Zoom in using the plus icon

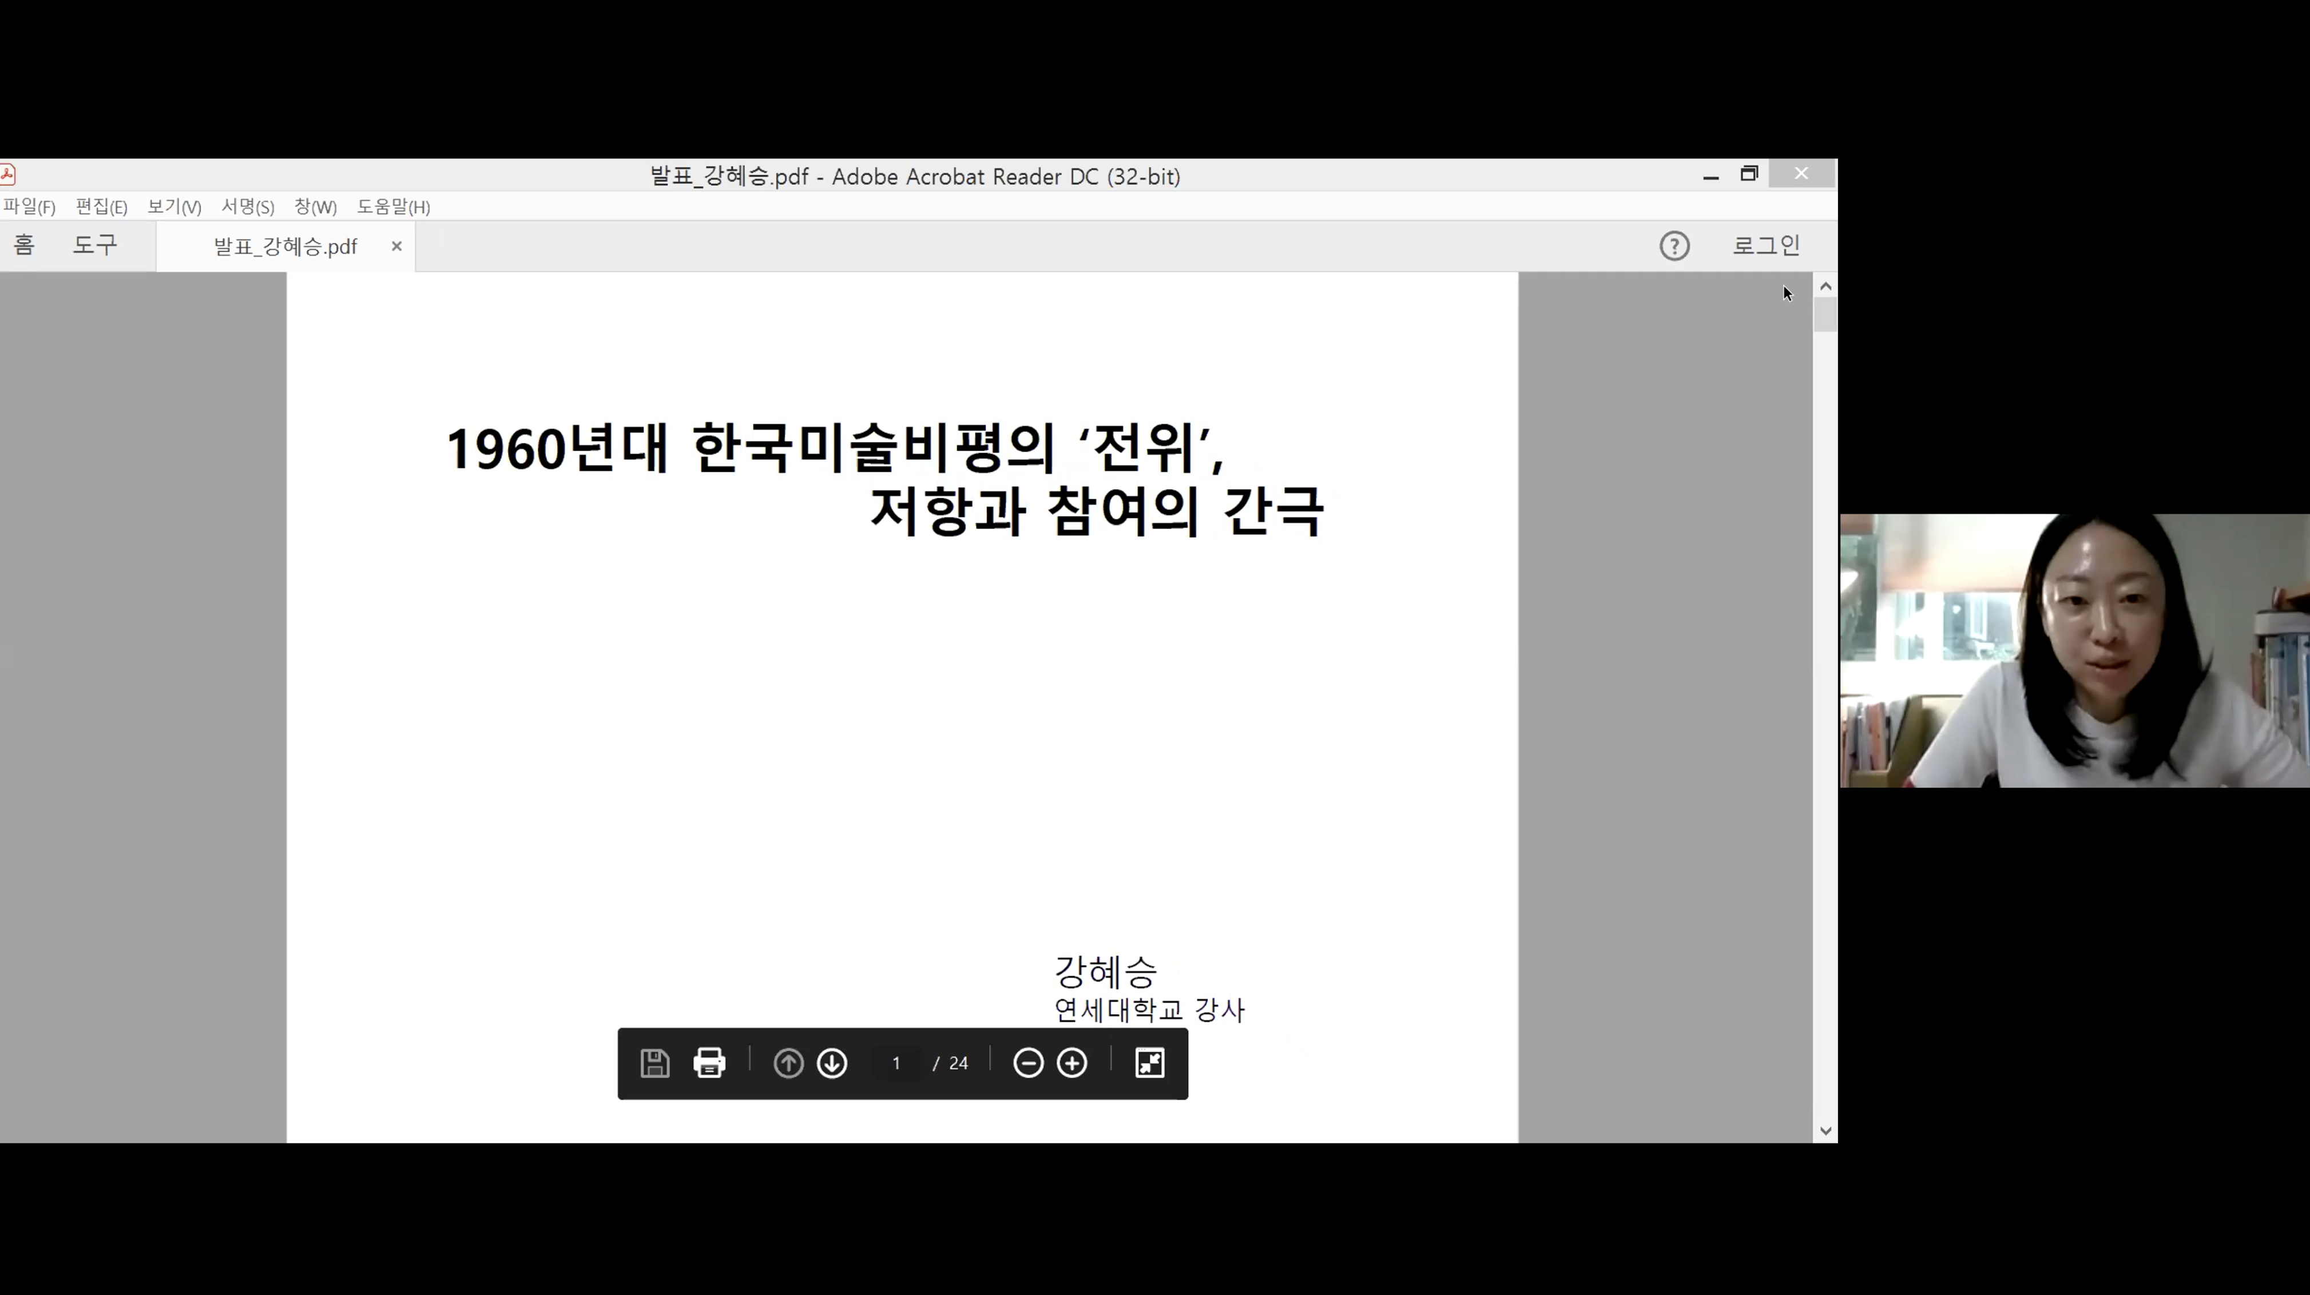(x=1071, y=1063)
